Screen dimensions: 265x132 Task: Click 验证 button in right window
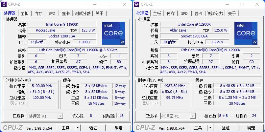coord(226,128)
